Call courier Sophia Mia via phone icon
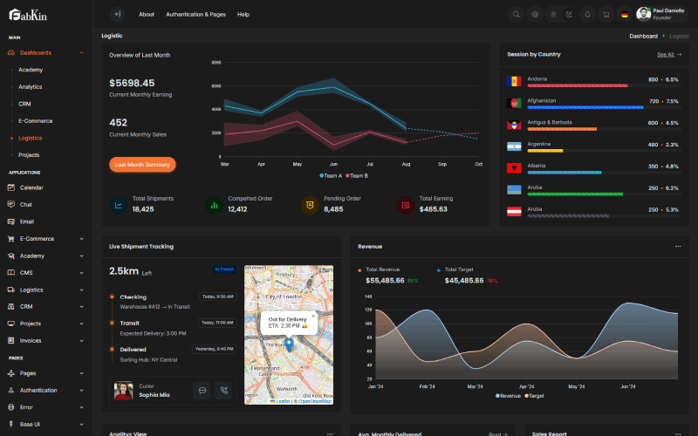Viewport: 698px width, 436px height. (x=224, y=392)
